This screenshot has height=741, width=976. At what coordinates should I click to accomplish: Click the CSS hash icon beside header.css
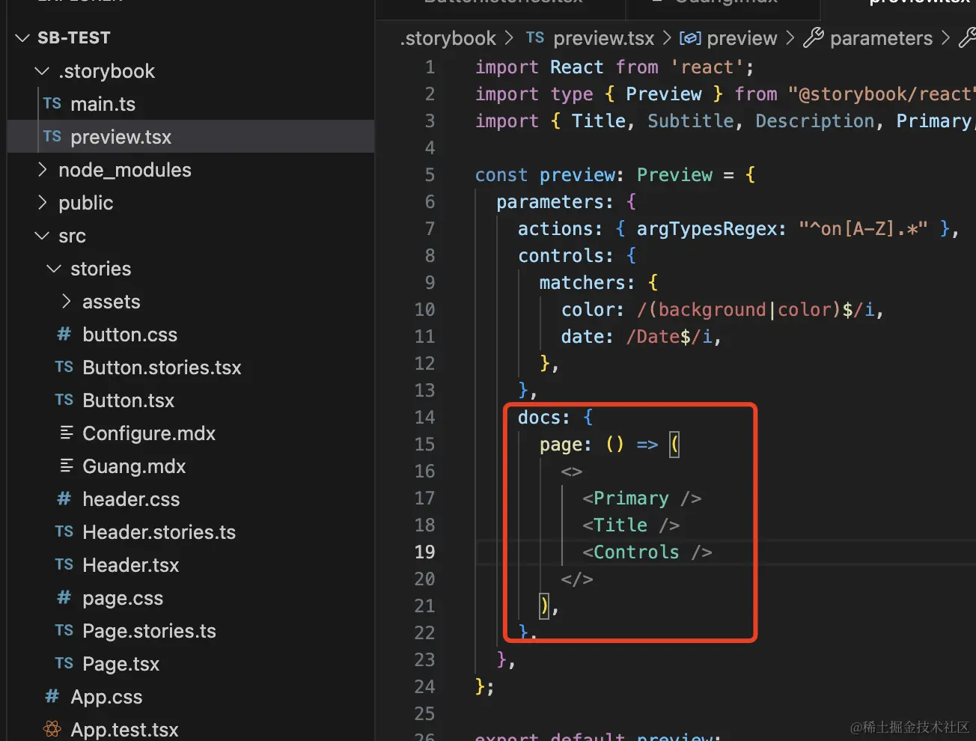click(x=64, y=499)
